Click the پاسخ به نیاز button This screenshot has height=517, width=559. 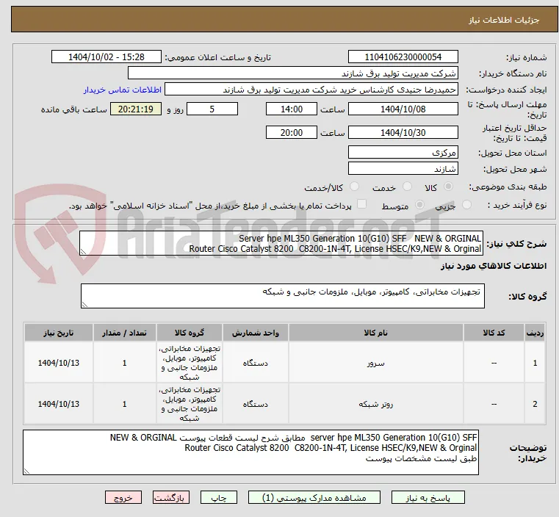click(428, 498)
